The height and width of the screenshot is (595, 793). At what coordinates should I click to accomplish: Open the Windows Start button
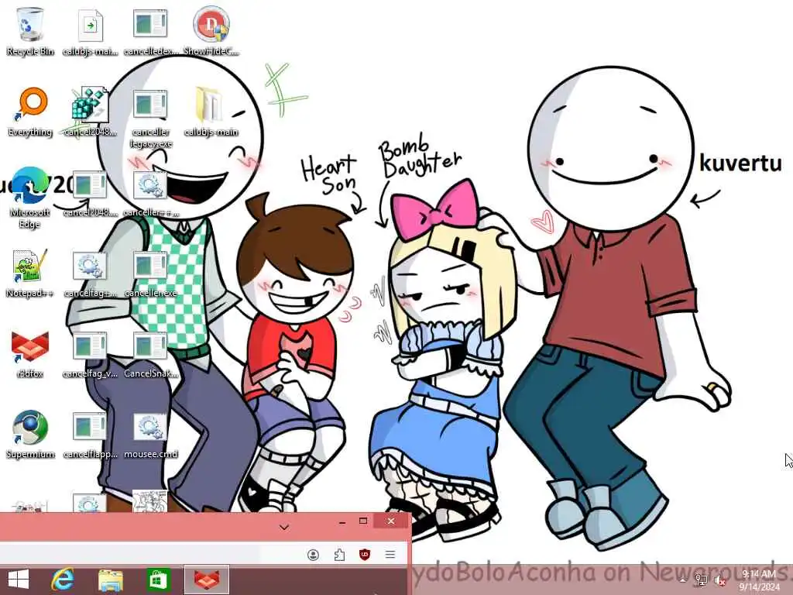click(19, 580)
